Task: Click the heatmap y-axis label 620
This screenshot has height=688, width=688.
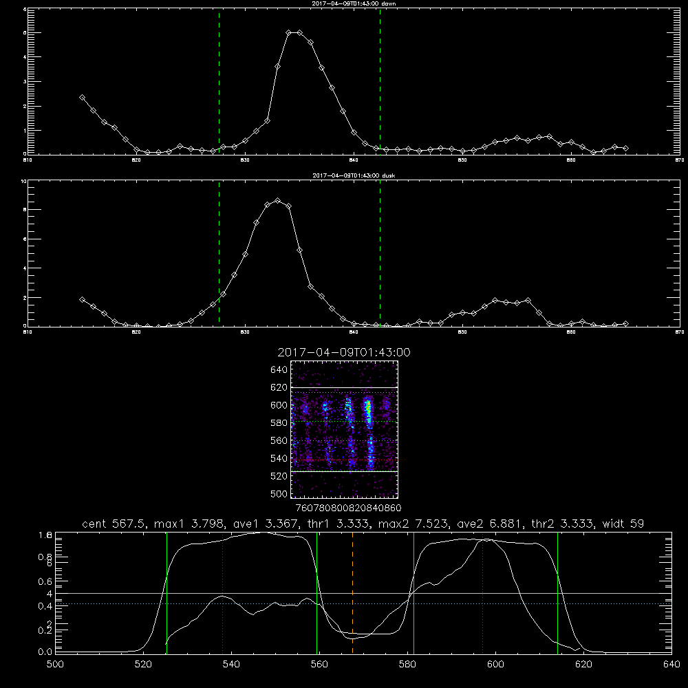Action: click(279, 387)
